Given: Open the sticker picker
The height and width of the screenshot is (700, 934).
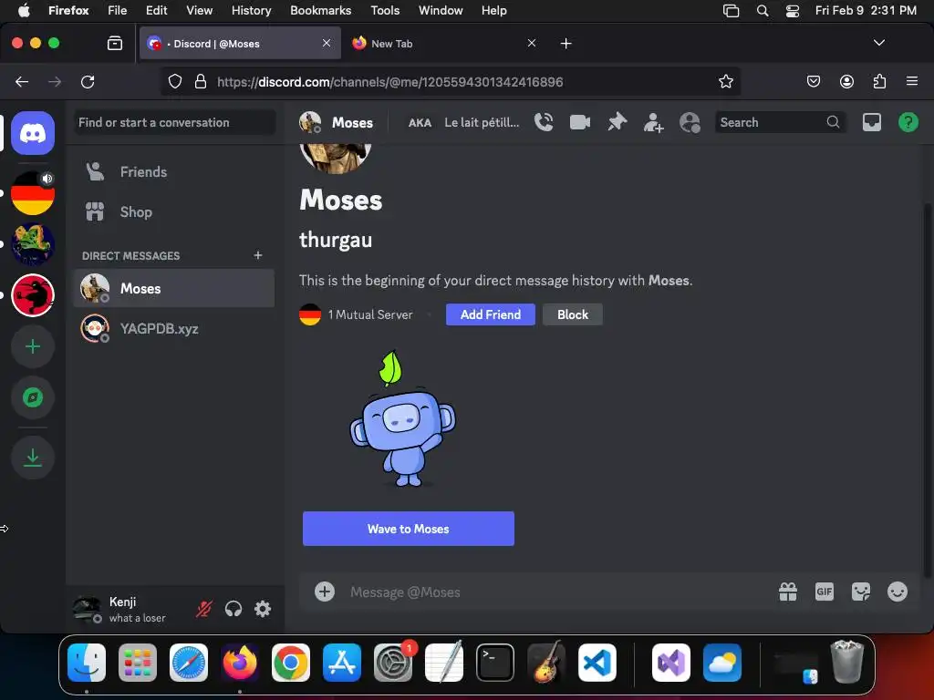Looking at the screenshot, I should point(861,592).
